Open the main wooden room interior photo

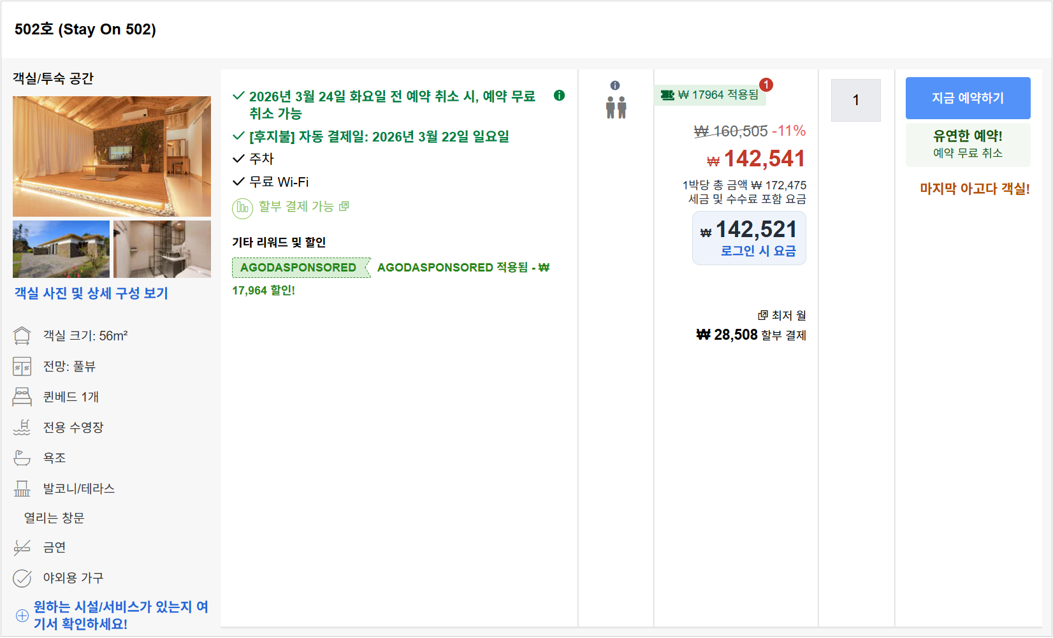click(112, 156)
